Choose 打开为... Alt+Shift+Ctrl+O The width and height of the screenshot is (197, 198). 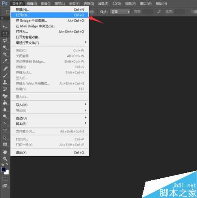coord(50,31)
